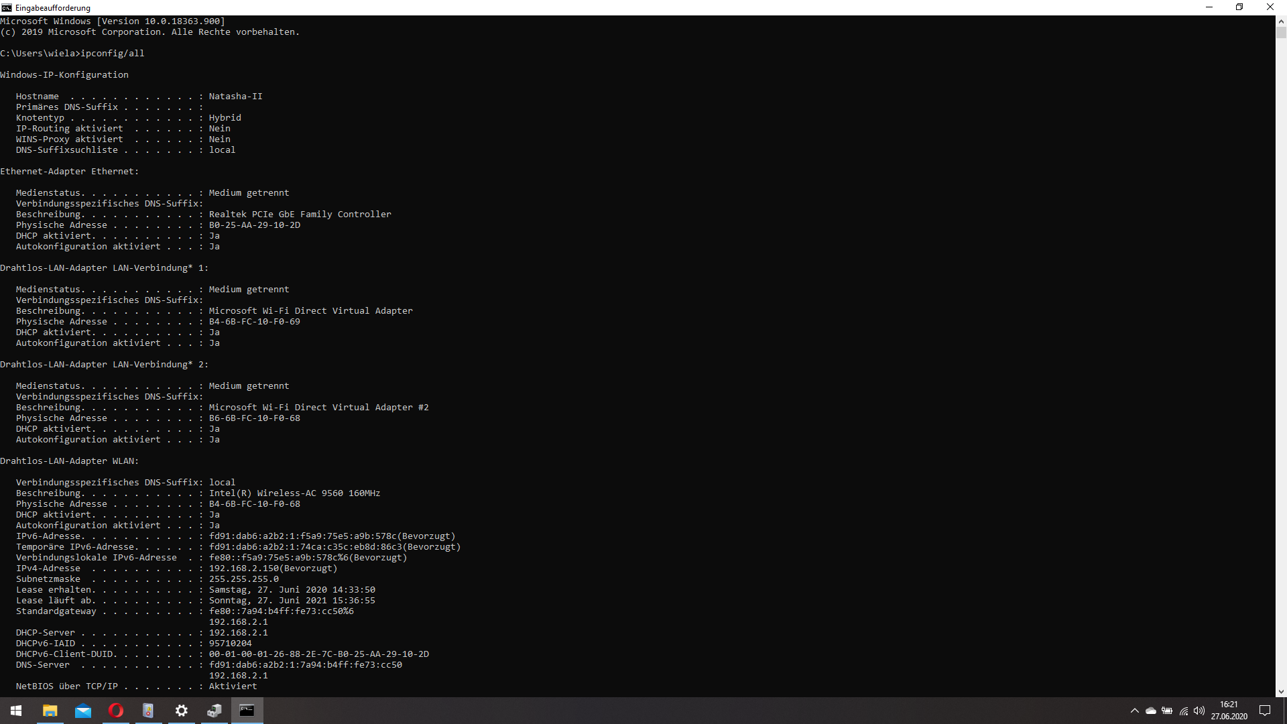Click the scrollbar down arrow

tap(1281, 691)
